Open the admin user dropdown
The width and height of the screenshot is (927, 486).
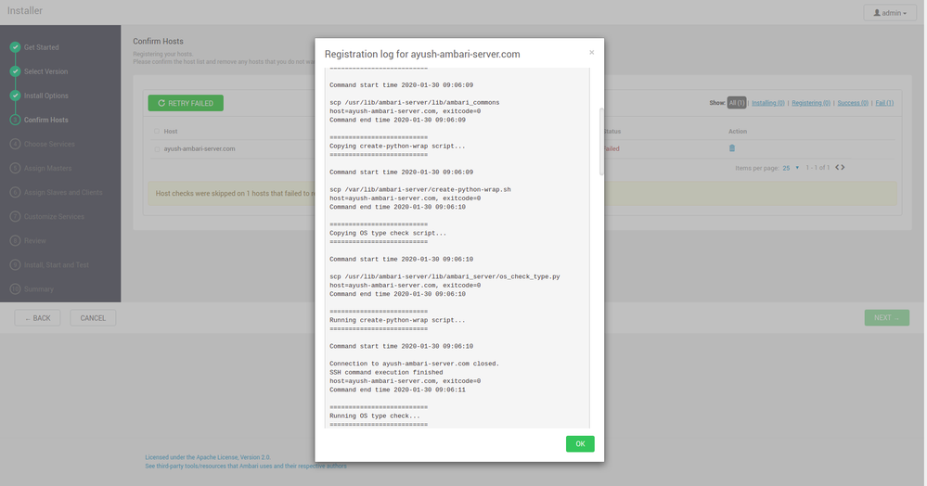pos(890,13)
